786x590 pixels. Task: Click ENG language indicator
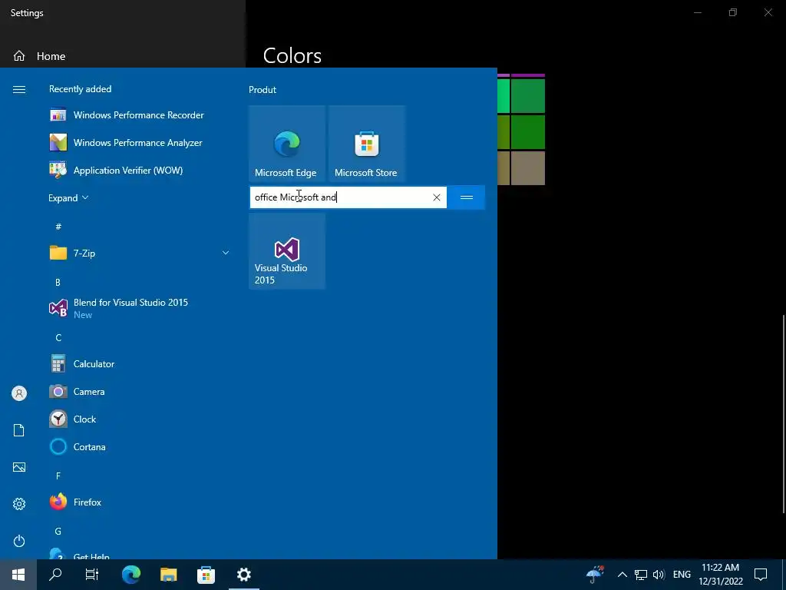click(682, 575)
